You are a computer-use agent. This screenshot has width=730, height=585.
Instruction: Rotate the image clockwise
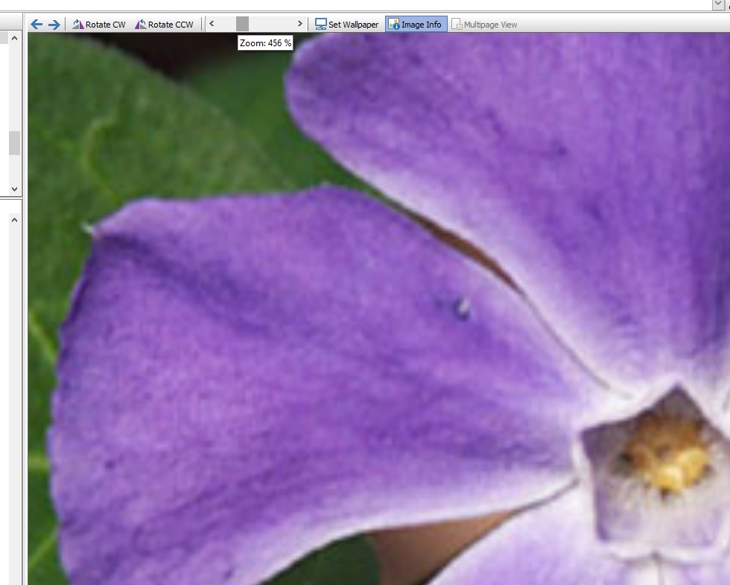point(98,24)
